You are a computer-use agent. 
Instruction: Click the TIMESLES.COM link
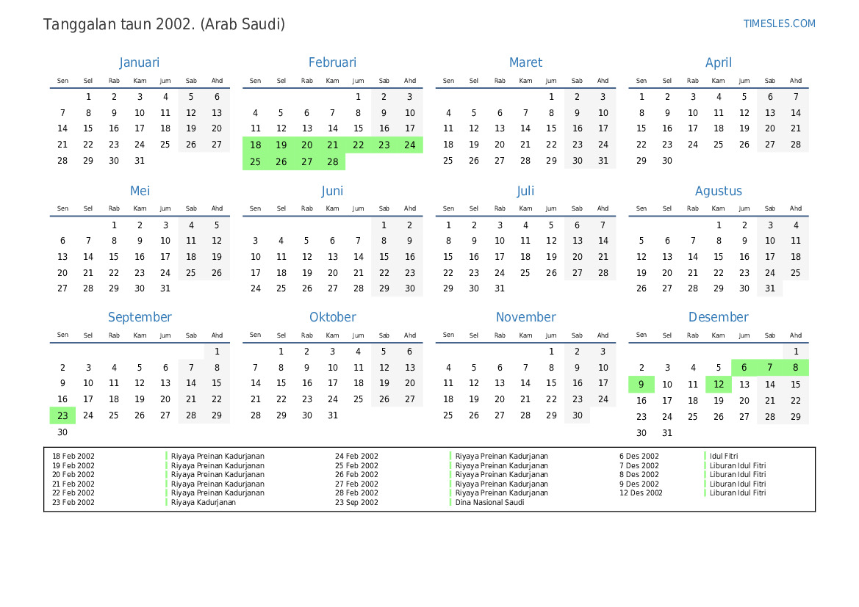coord(779,23)
